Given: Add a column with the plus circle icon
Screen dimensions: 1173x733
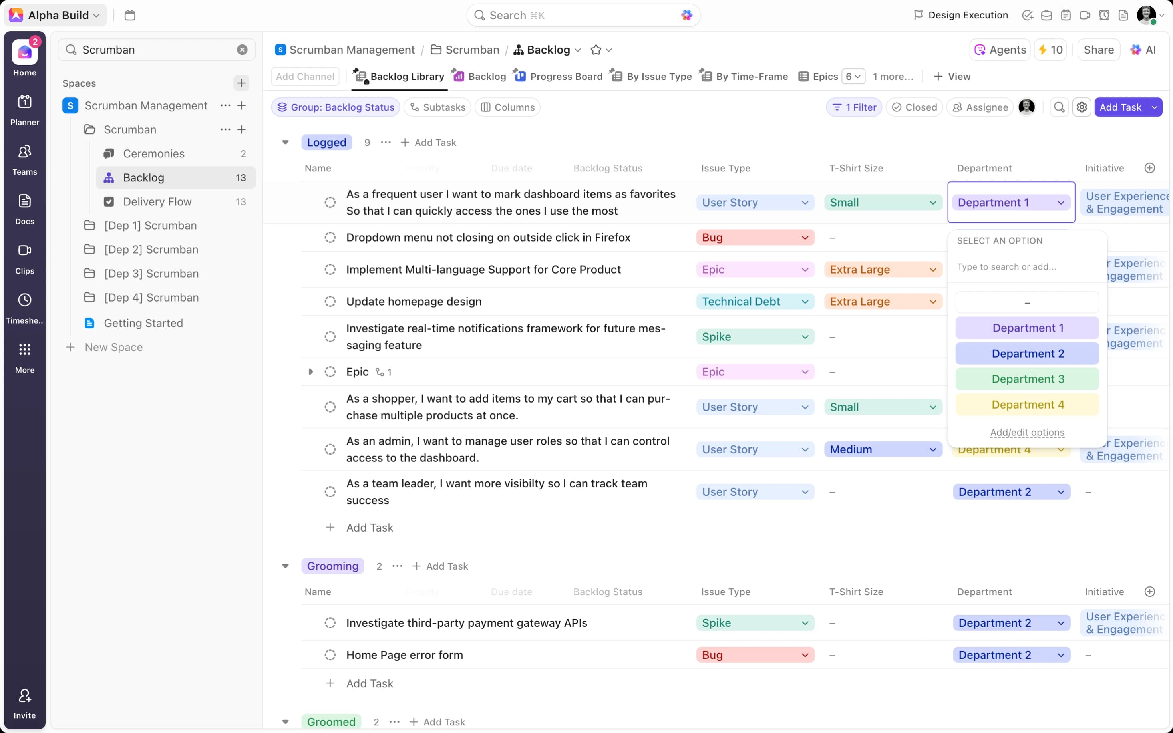Looking at the screenshot, I should point(1149,168).
